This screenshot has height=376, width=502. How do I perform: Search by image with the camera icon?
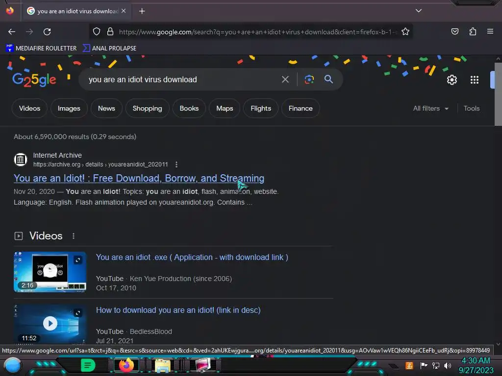point(309,79)
